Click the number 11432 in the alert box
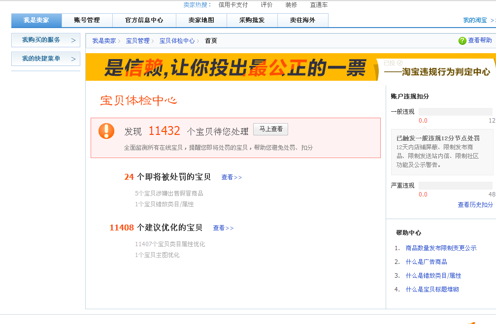This screenshot has width=496, height=324. coord(164,131)
